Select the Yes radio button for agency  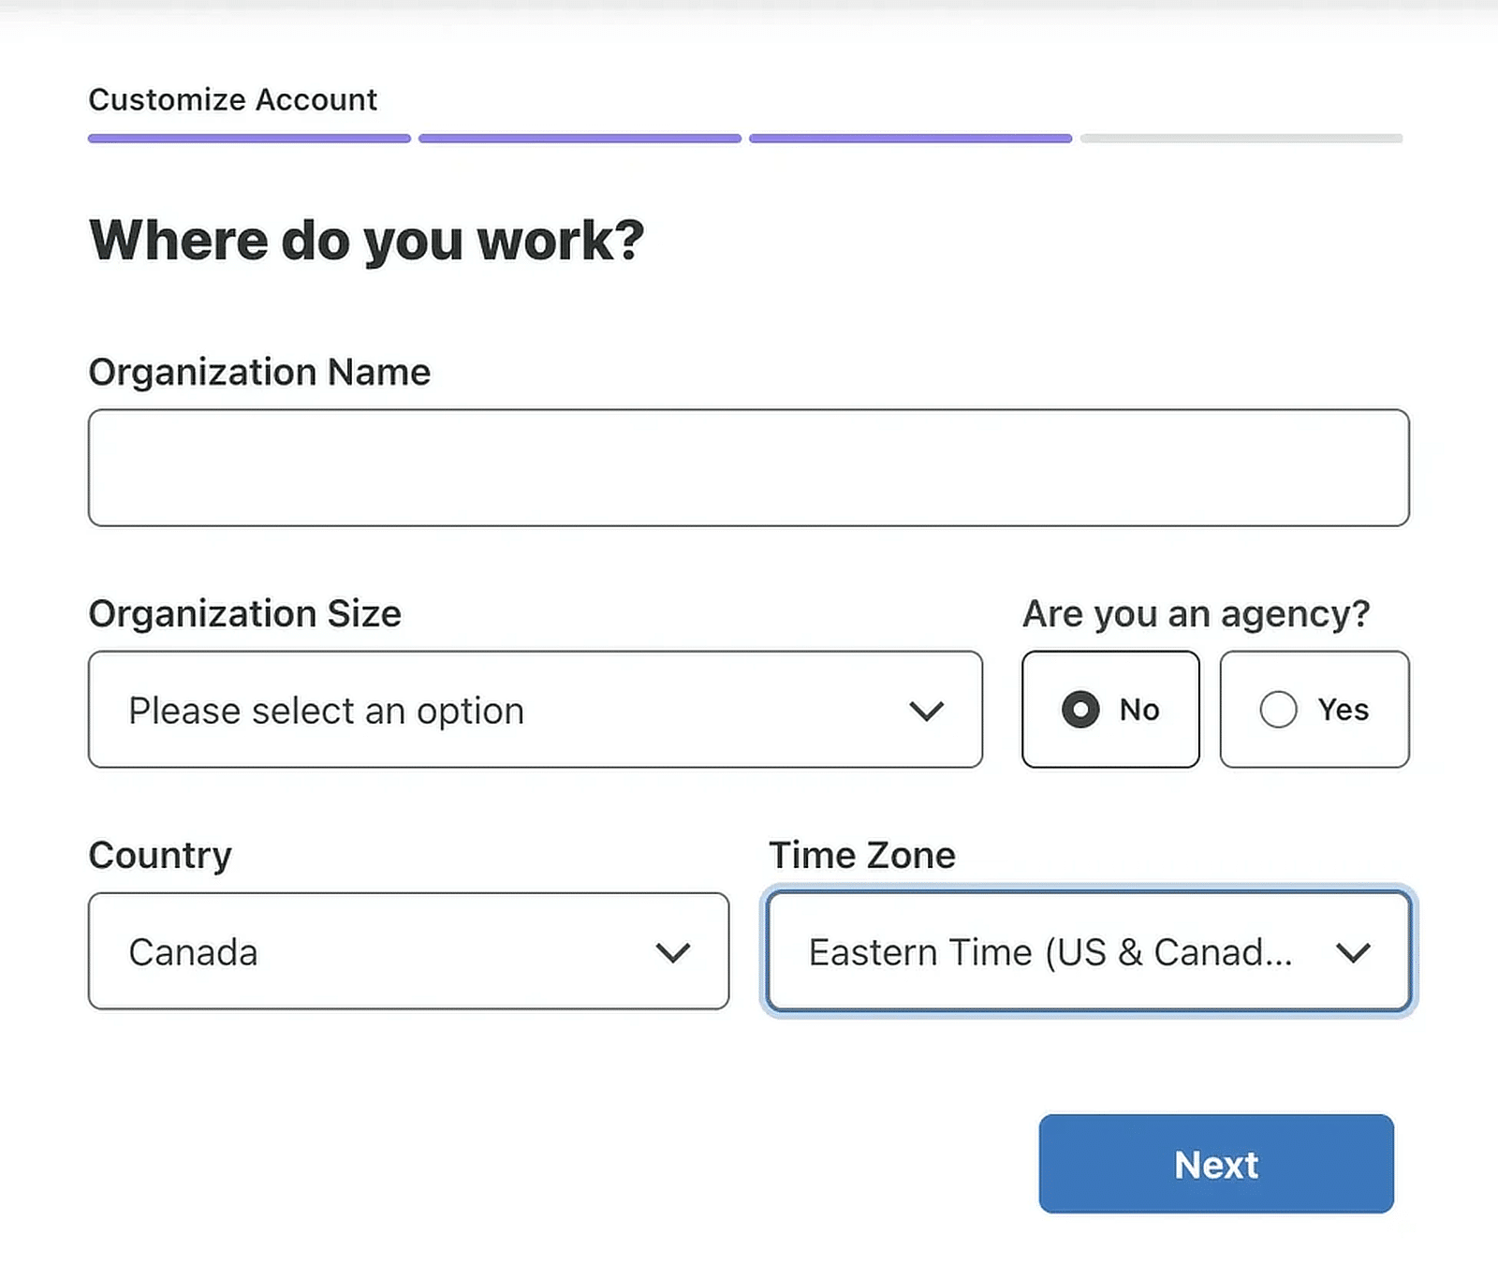(x=1279, y=710)
